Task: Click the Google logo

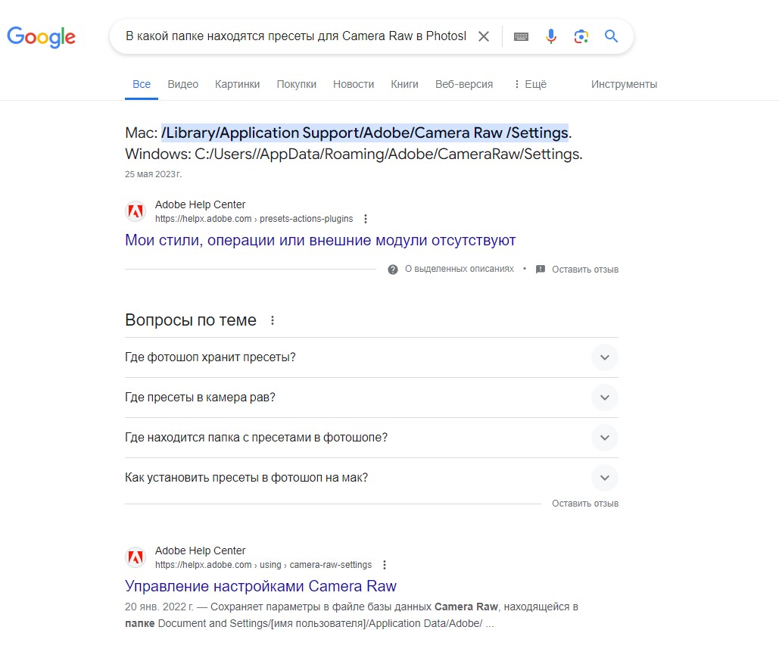Action: [x=41, y=37]
